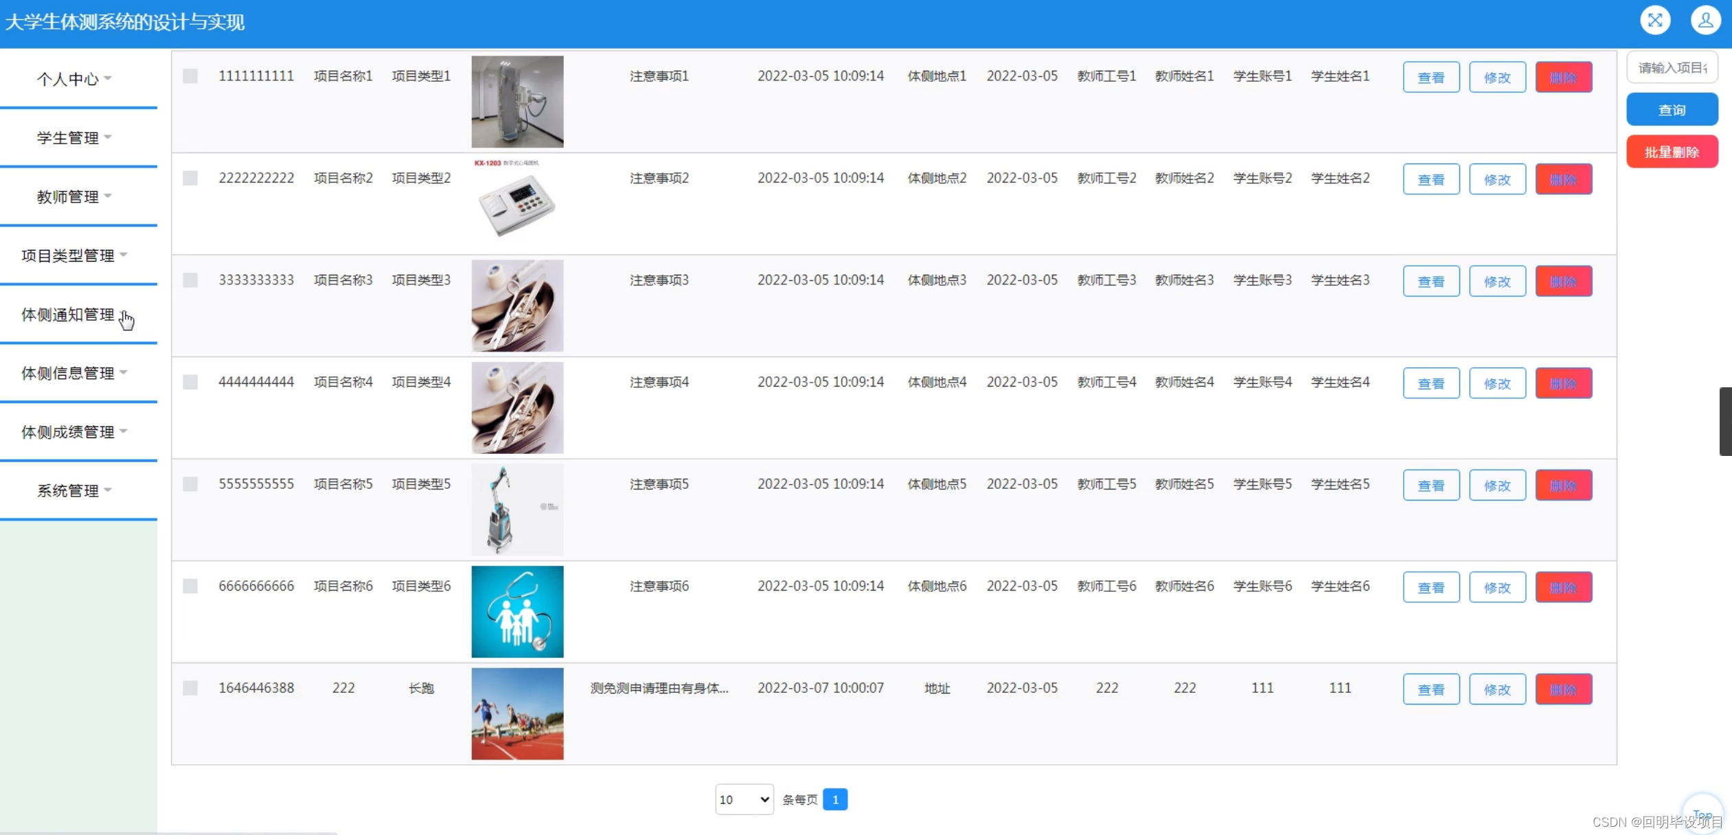
Task: Click the Top scroll-to-top icon
Action: pyautogui.click(x=1702, y=813)
